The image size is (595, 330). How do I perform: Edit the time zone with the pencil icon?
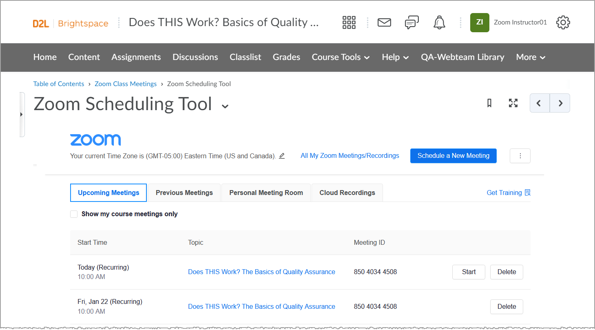282,156
